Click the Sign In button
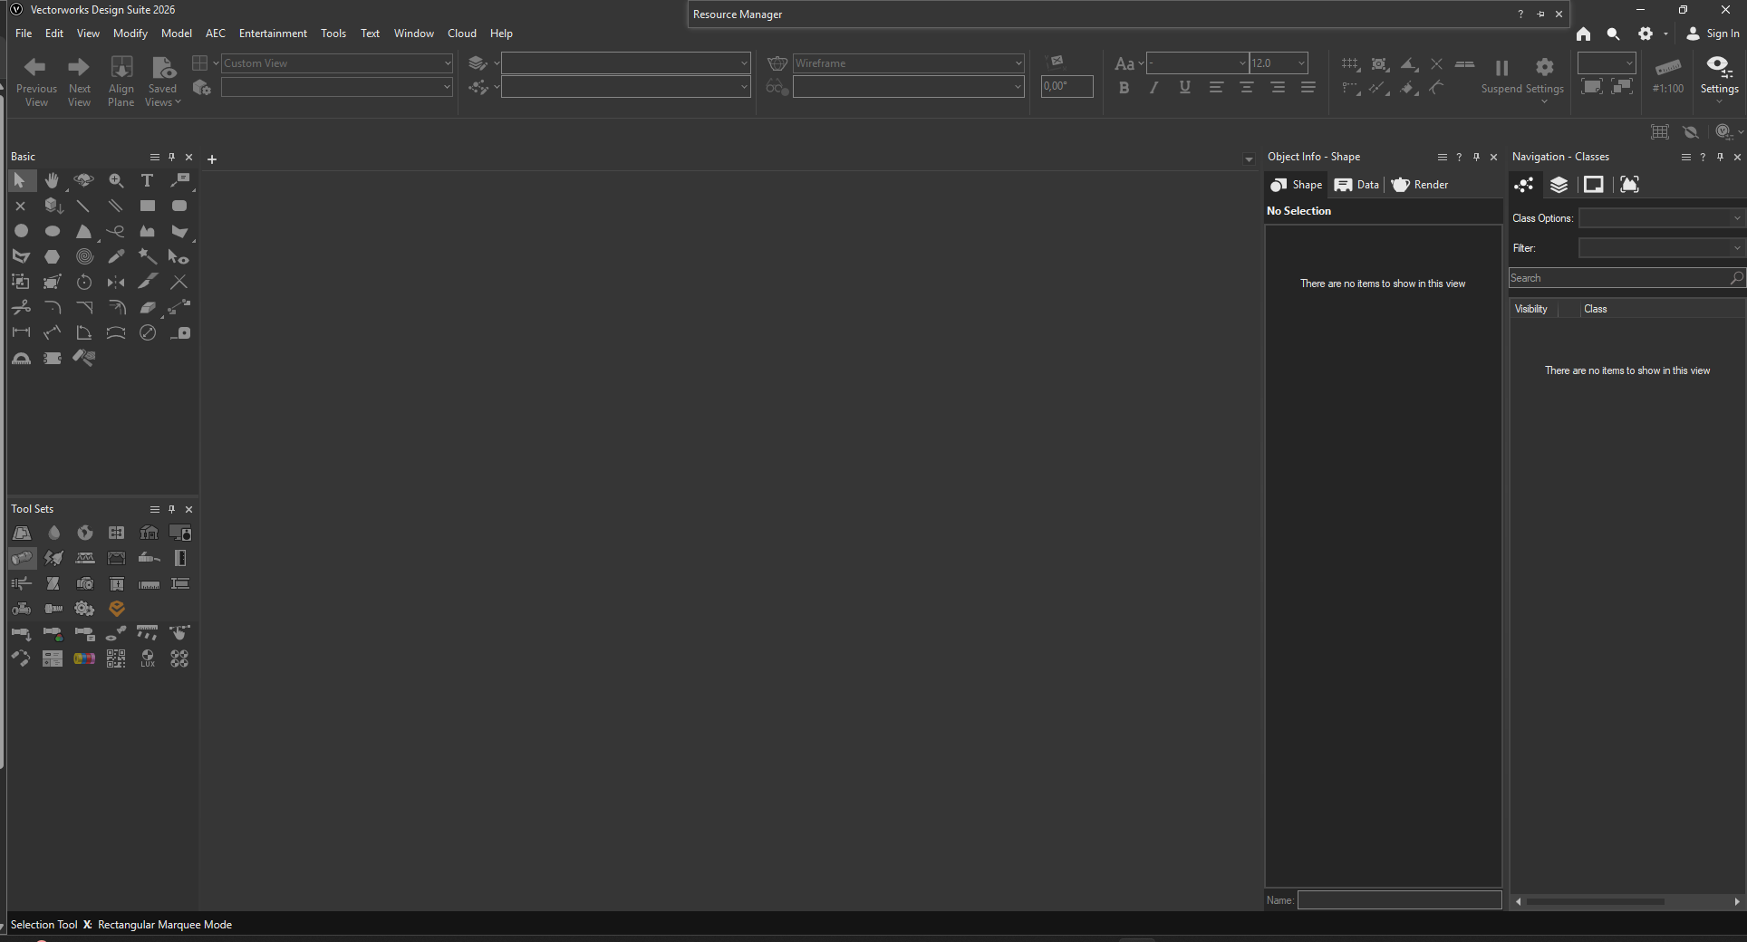1747x942 pixels. 1713,34
